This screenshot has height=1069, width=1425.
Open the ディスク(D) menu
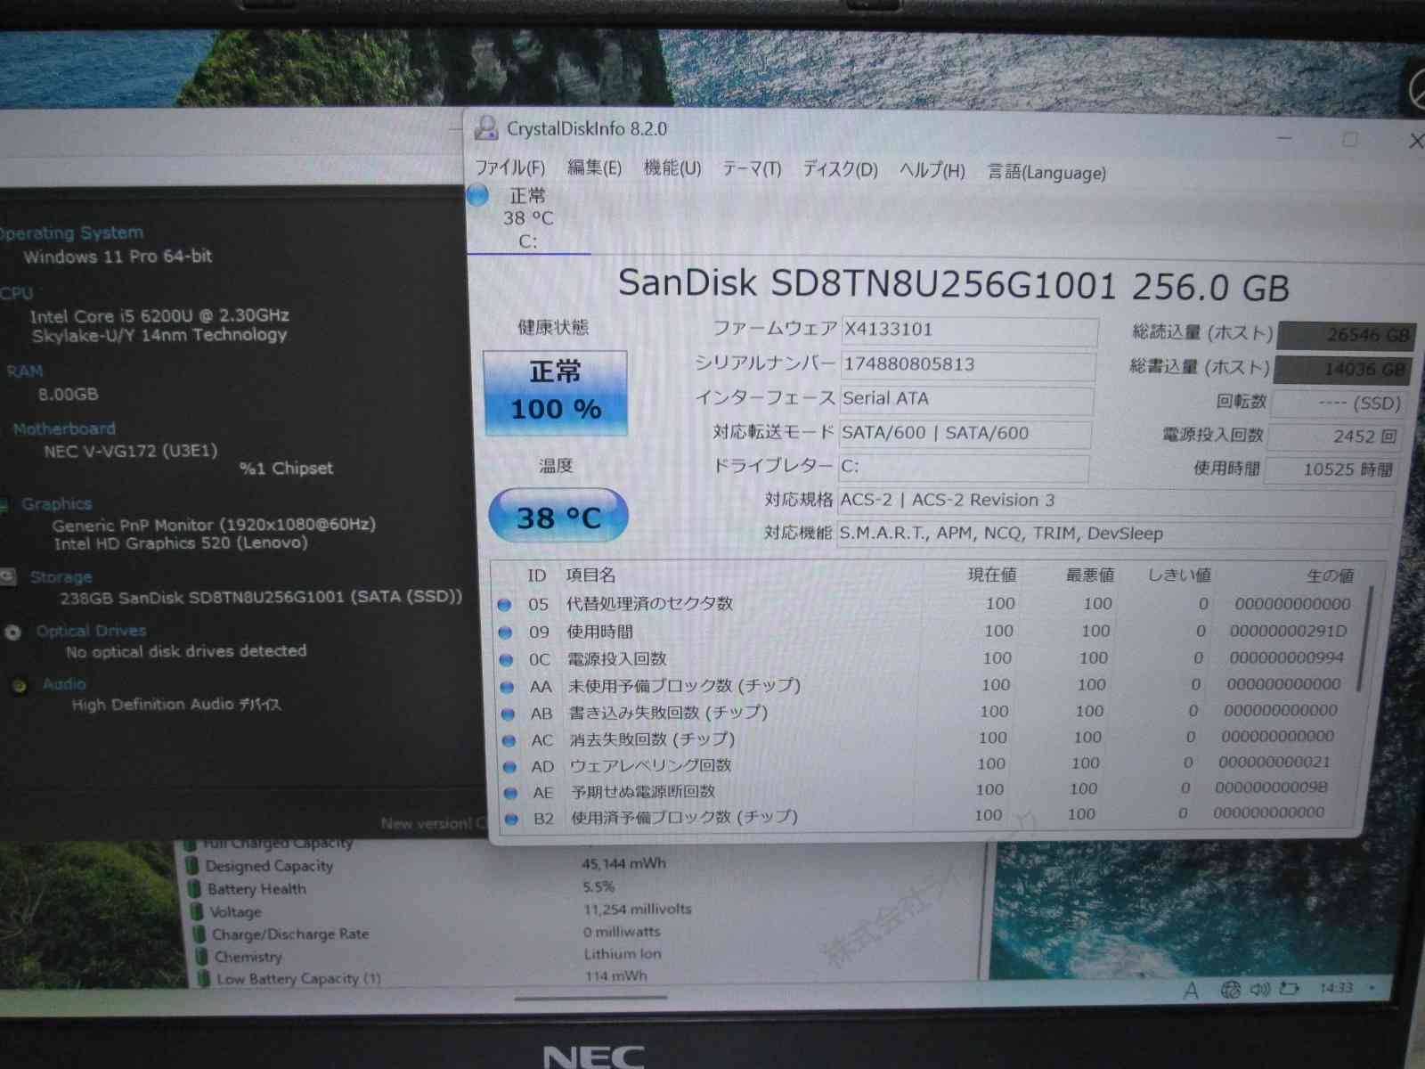839,169
